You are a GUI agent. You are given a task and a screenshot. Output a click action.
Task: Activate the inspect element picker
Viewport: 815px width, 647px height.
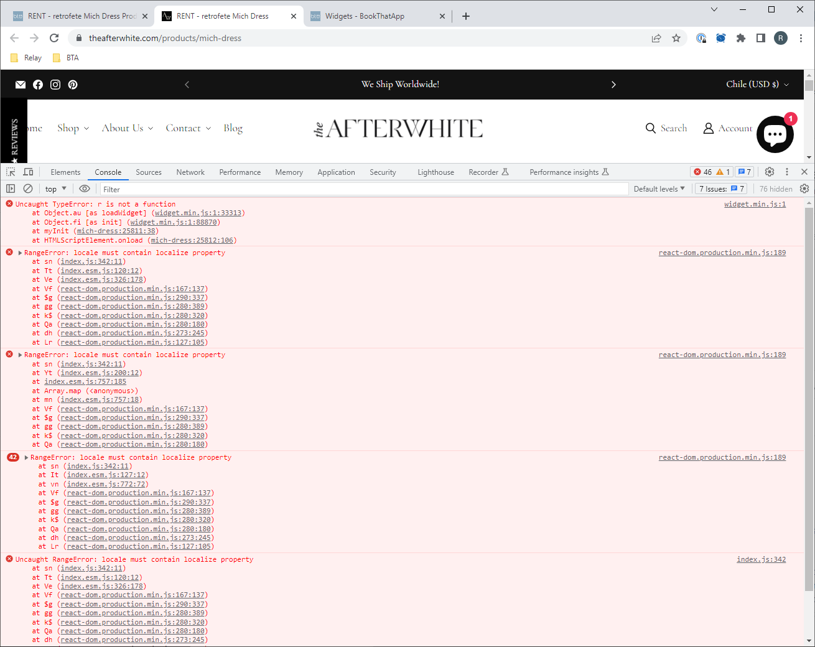11,172
